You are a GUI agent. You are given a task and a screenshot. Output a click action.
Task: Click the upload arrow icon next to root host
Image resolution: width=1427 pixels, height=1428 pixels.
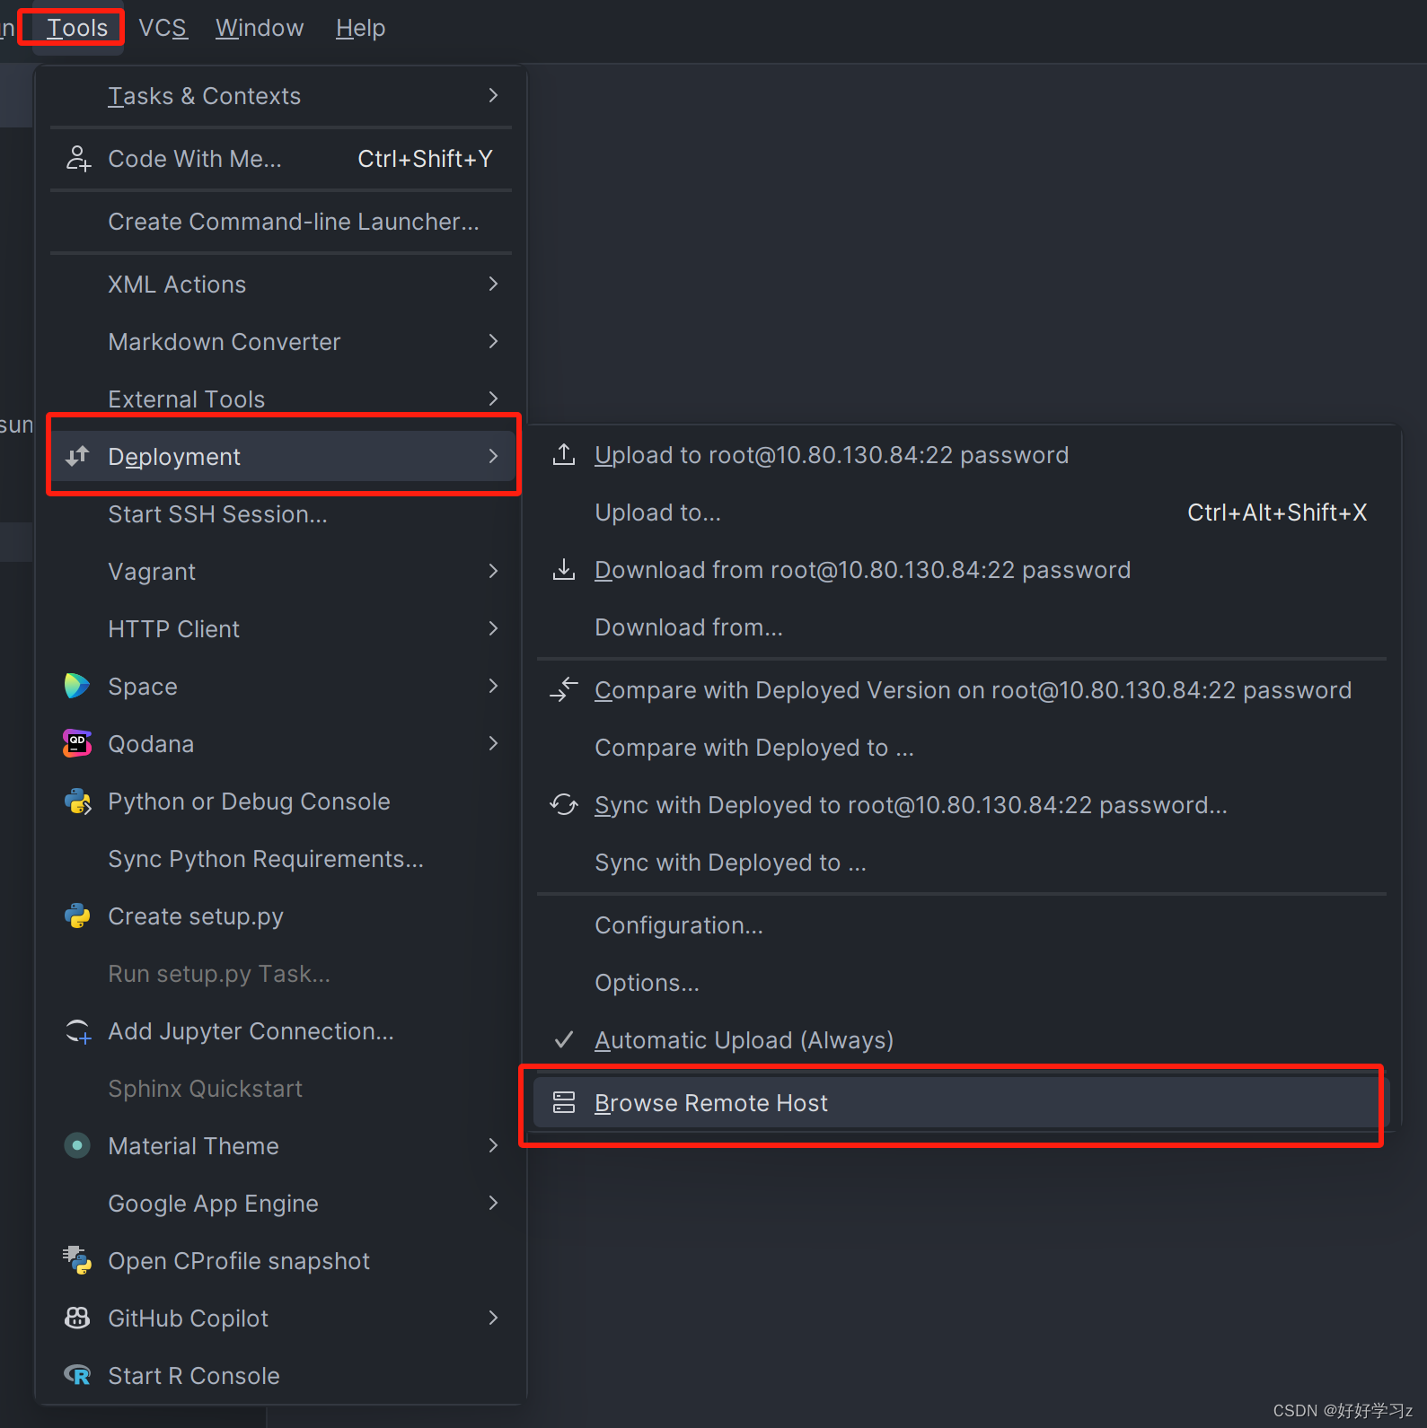pyautogui.click(x=564, y=454)
